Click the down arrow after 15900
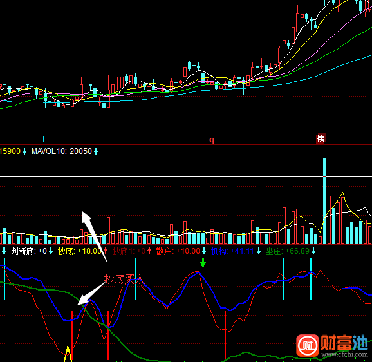Viewport: 372px width, 362px height. (x=24, y=151)
